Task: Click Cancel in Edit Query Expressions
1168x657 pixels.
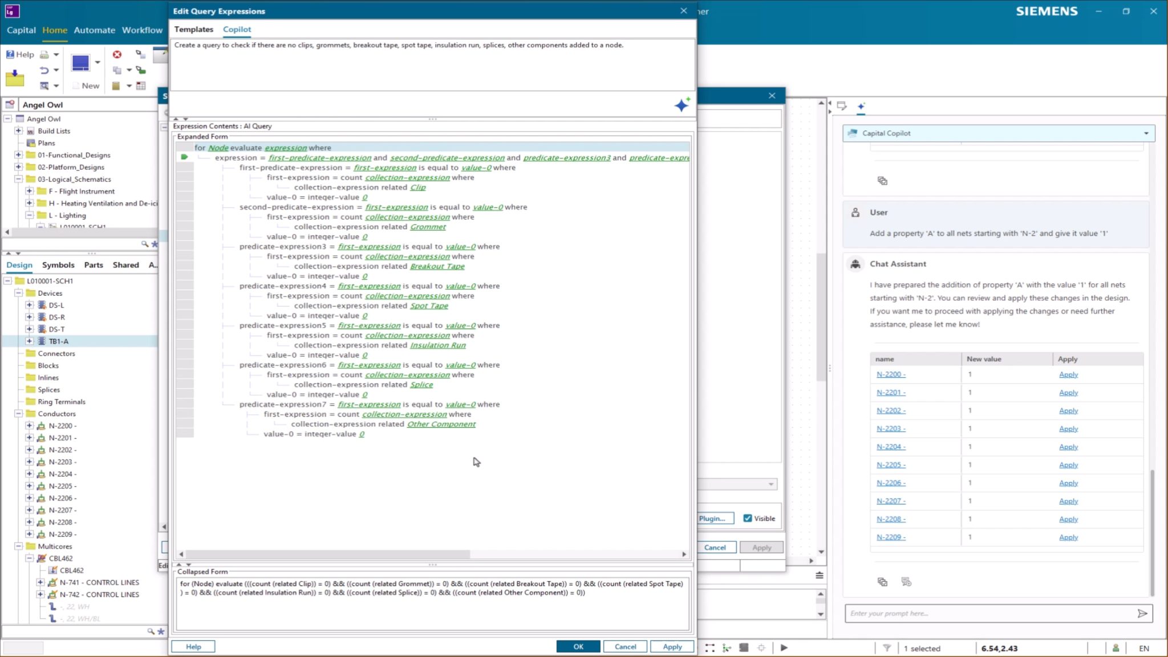Action: 625,646
